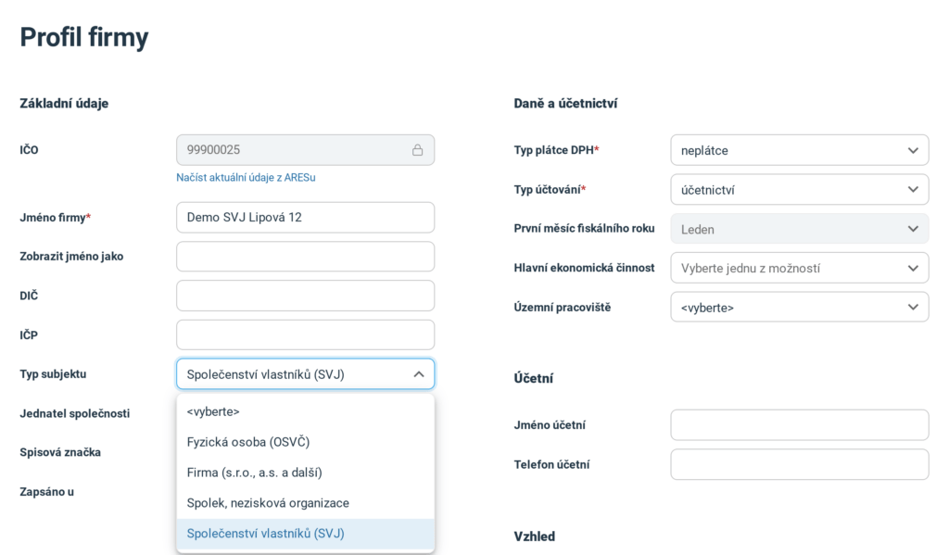Open Hlavní ekonomická činnost dropdown
Viewport: 949px width, 555px height.
click(x=800, y=268)
